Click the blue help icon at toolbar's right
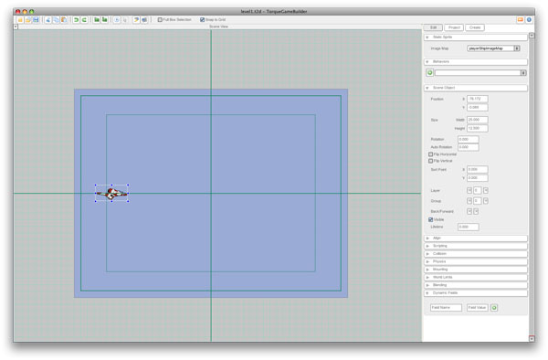548x360 pixels. click(529, 19)
